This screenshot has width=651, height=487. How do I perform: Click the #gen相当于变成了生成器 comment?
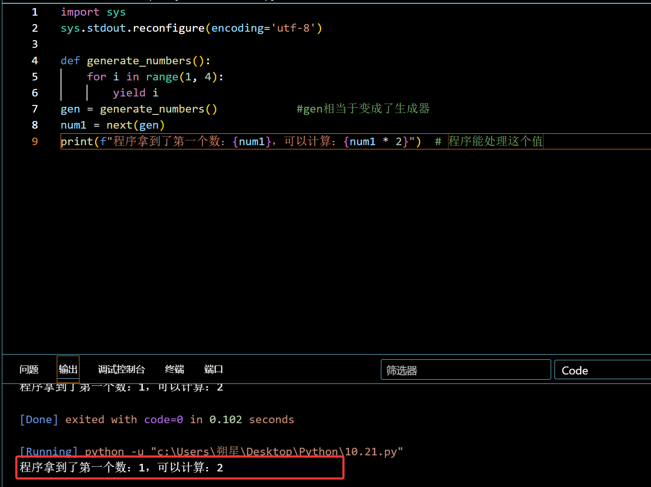click(x=363, y=109)
